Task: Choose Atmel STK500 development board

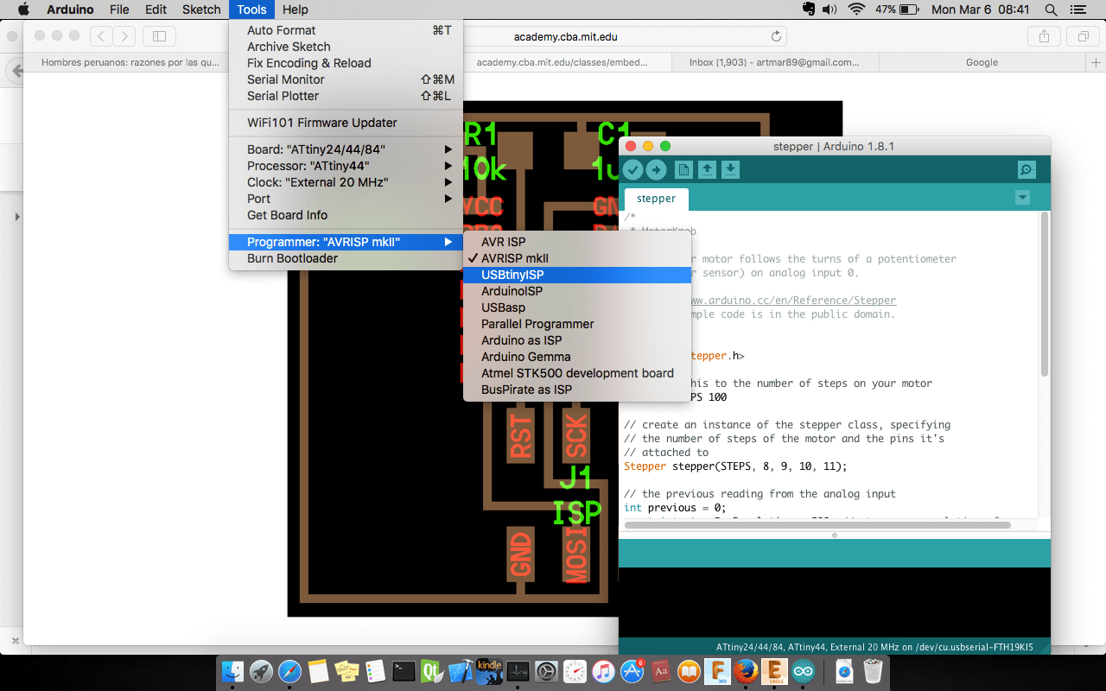Action: (x=577, y=373)
